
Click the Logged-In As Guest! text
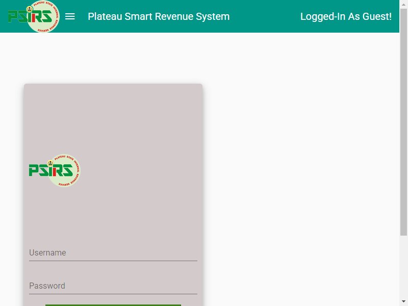tap(346, 16)
